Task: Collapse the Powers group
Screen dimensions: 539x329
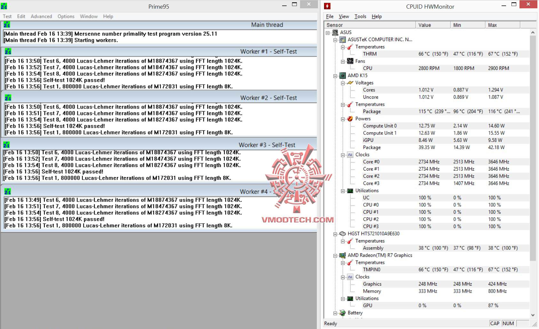Action: coord(343,119)
